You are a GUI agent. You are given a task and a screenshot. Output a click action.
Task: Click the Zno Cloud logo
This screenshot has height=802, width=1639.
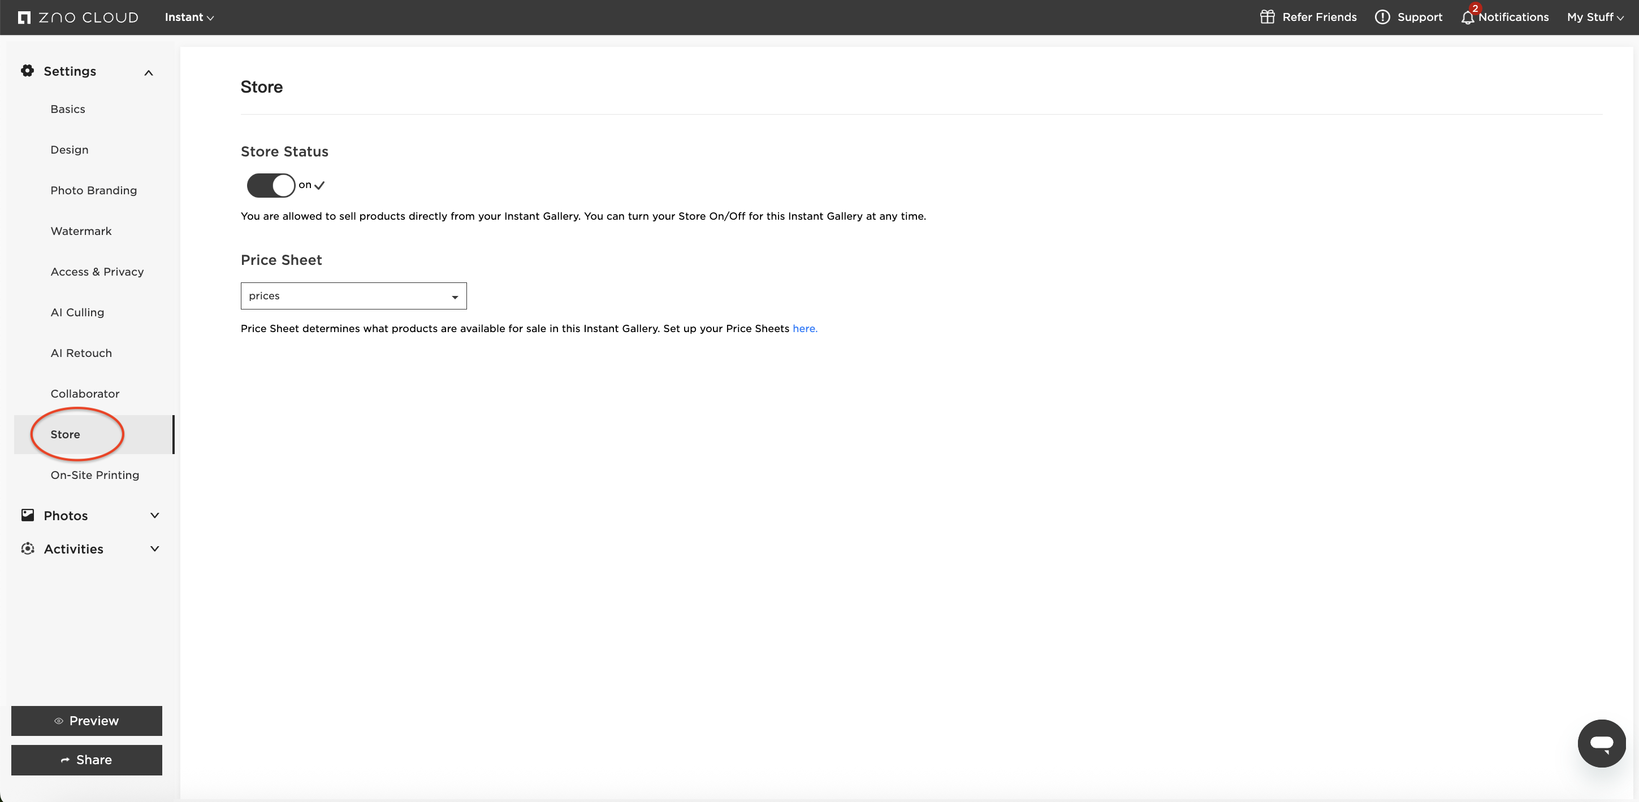76,17
